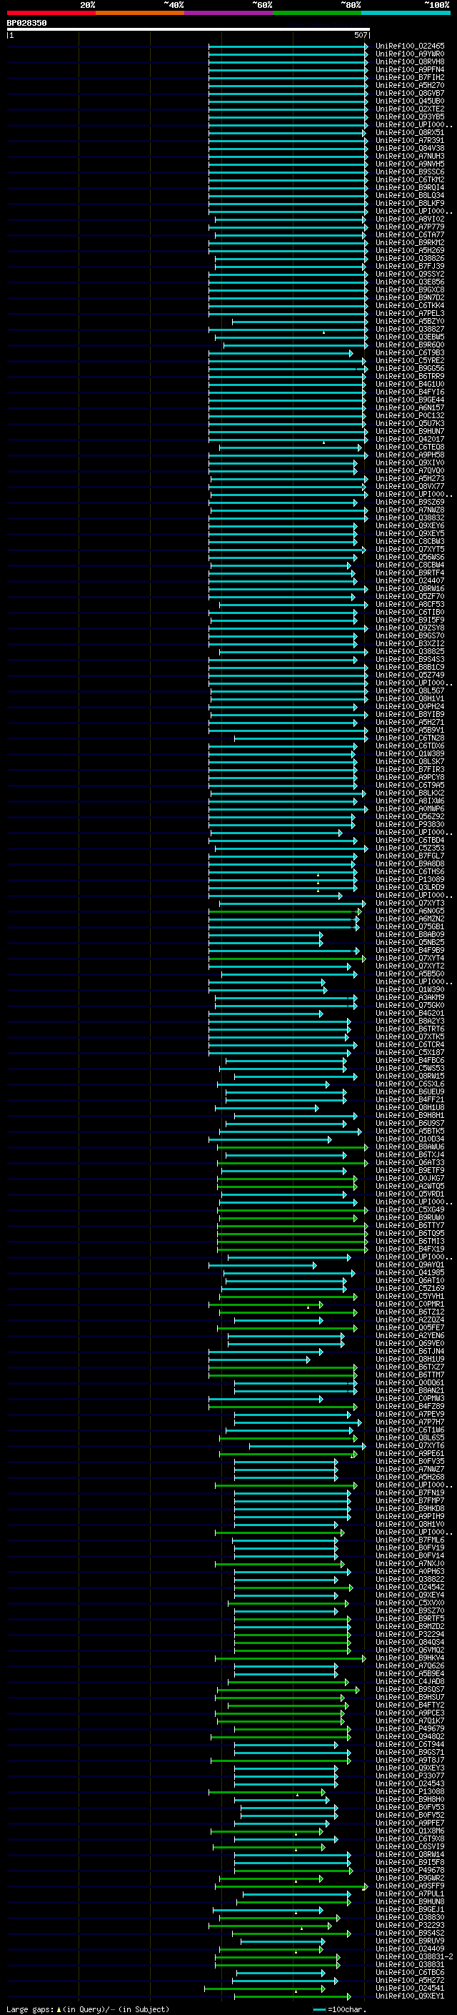
Task: Select label UniRef100_C6TA77
Action: click(x=410, y=234)
